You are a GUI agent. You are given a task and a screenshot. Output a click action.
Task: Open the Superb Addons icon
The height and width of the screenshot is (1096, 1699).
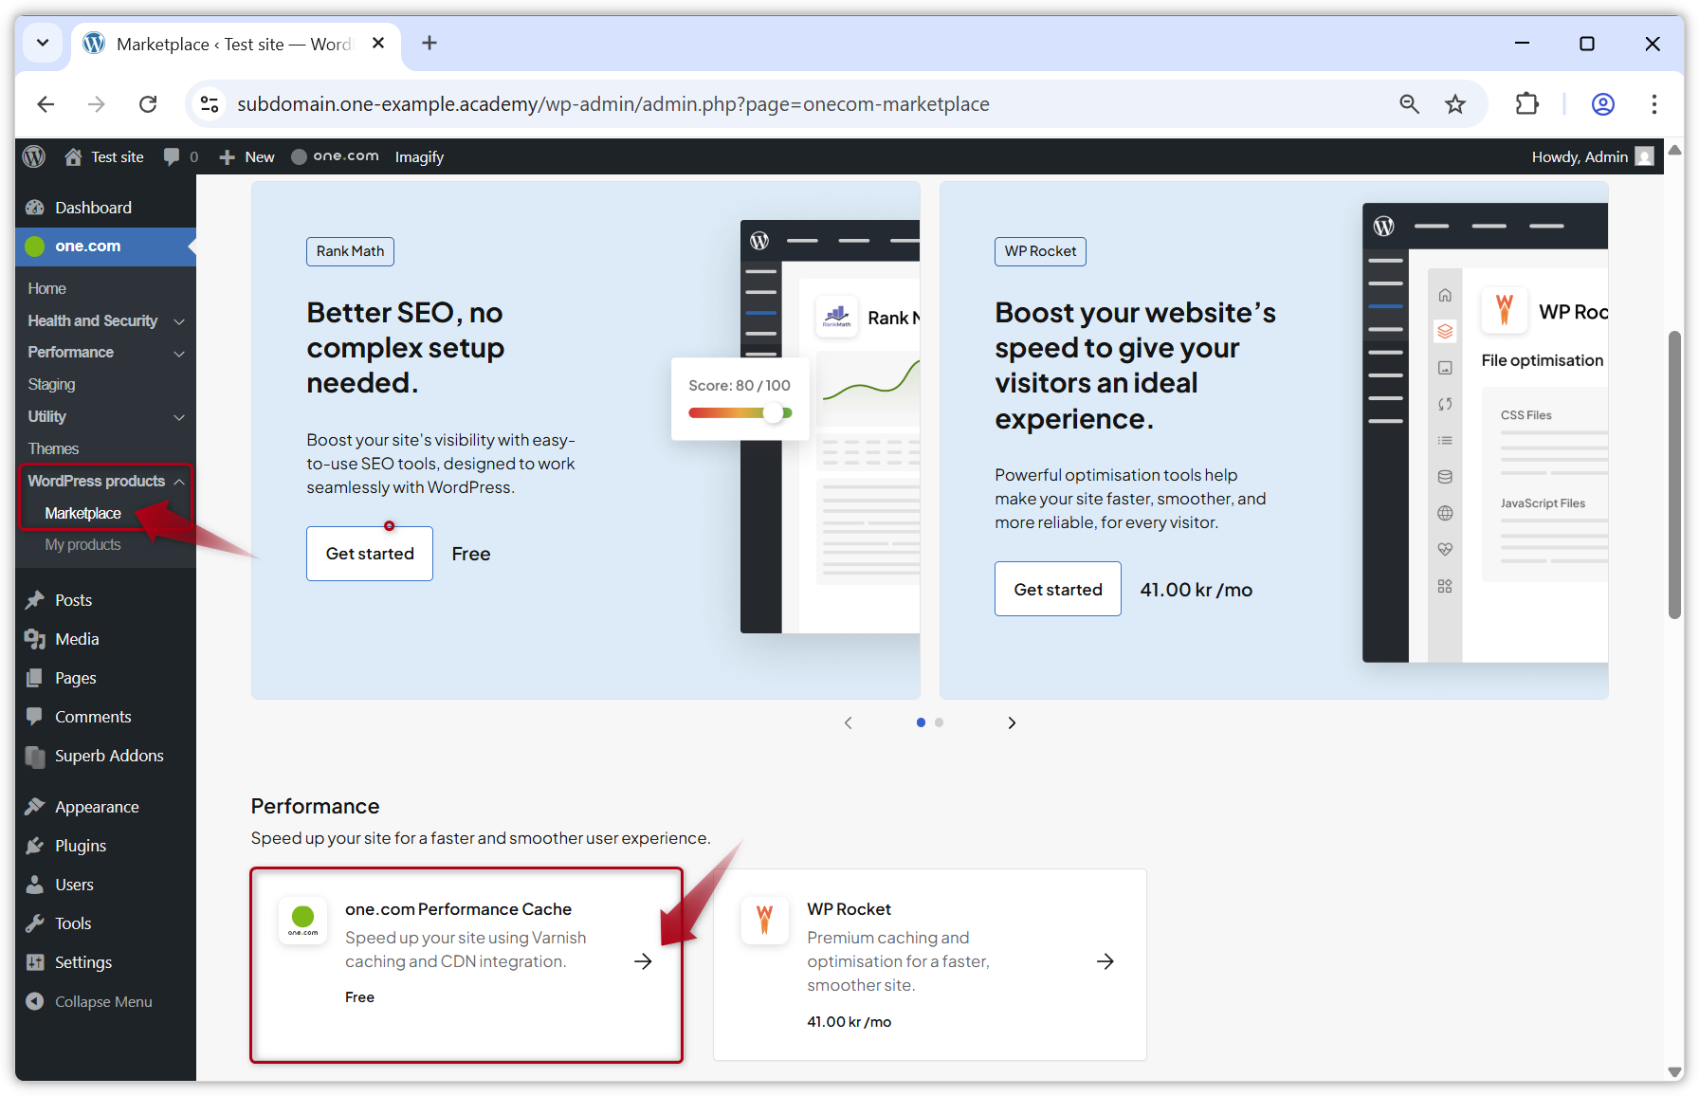coord(35,756)
